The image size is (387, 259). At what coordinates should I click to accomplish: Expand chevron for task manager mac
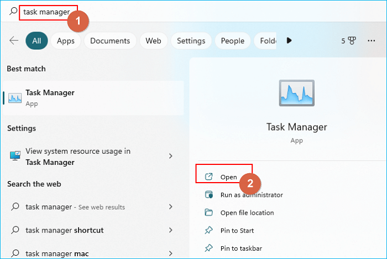tap(170, 253)
